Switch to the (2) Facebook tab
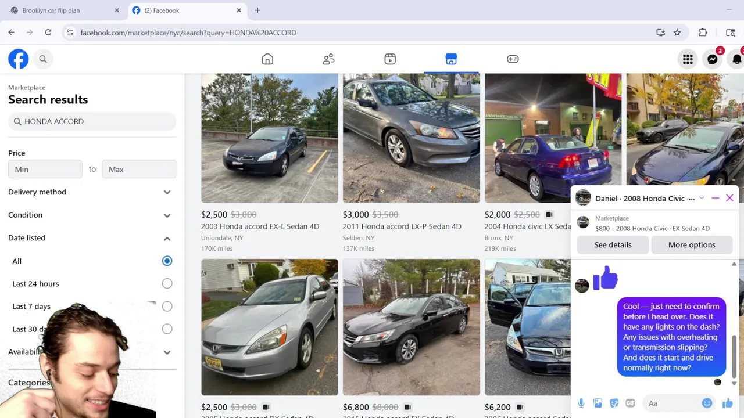 click(x=185, y=10)
